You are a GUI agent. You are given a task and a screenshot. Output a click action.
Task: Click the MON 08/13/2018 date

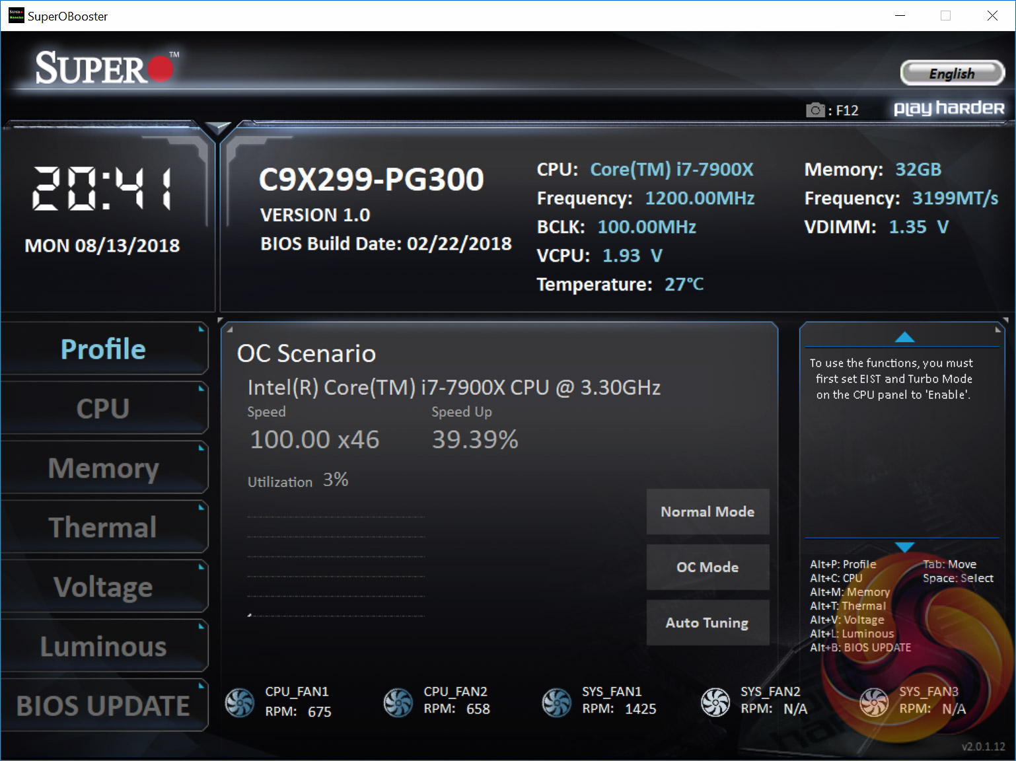coord(102,245)
